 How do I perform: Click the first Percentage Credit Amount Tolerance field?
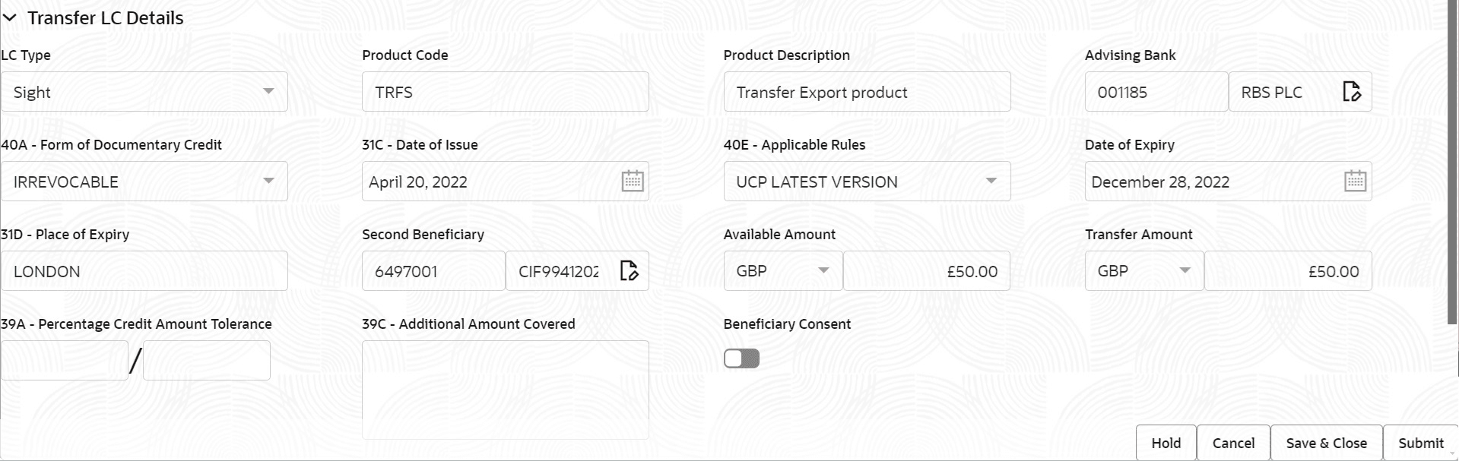pyautogui.click(x=64, y=360)
